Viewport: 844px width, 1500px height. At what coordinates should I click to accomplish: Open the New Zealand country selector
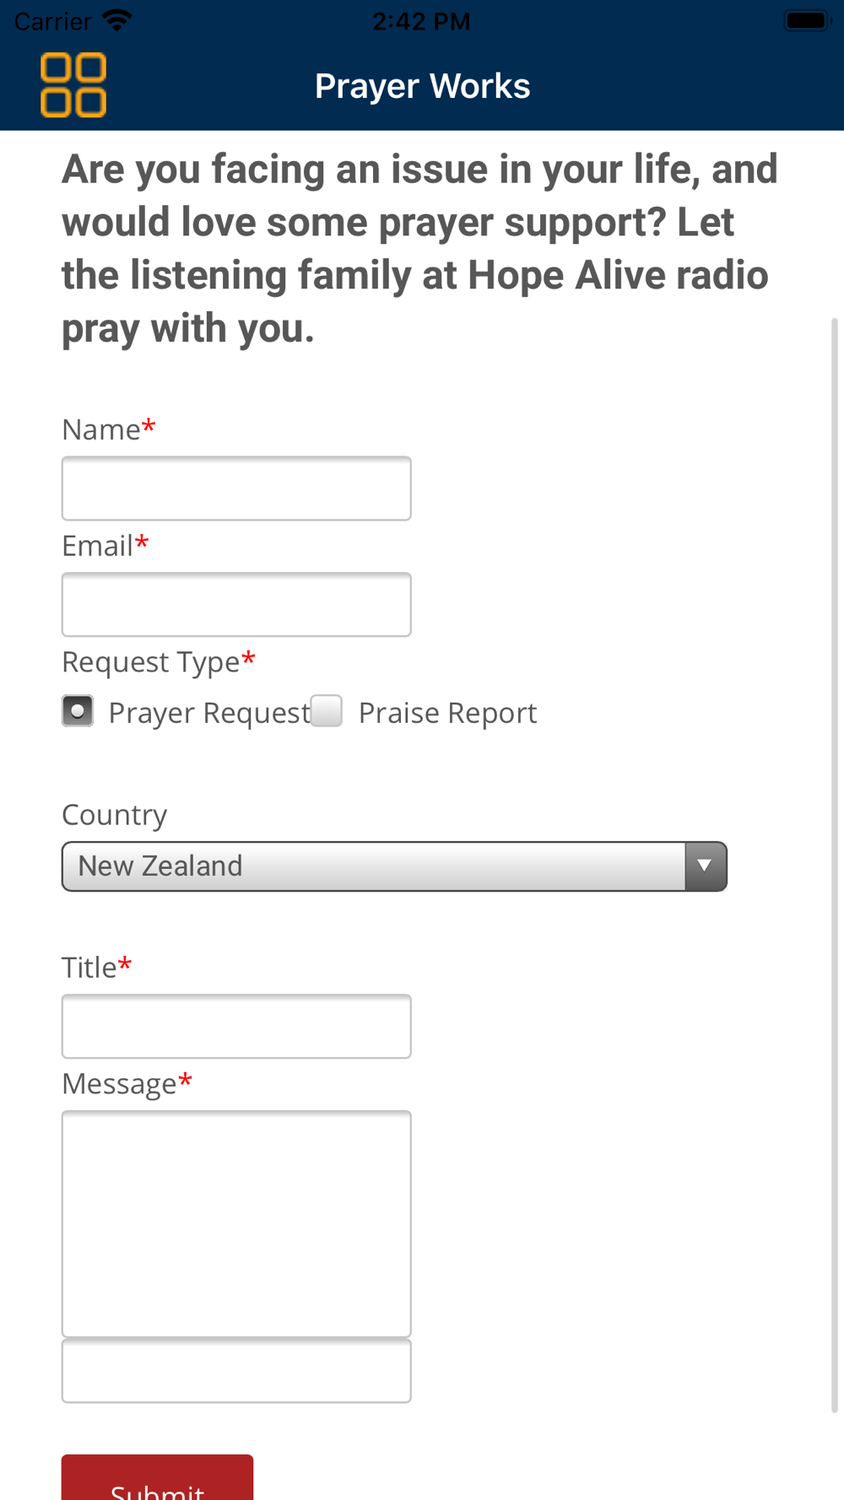[x=394, y=866]
